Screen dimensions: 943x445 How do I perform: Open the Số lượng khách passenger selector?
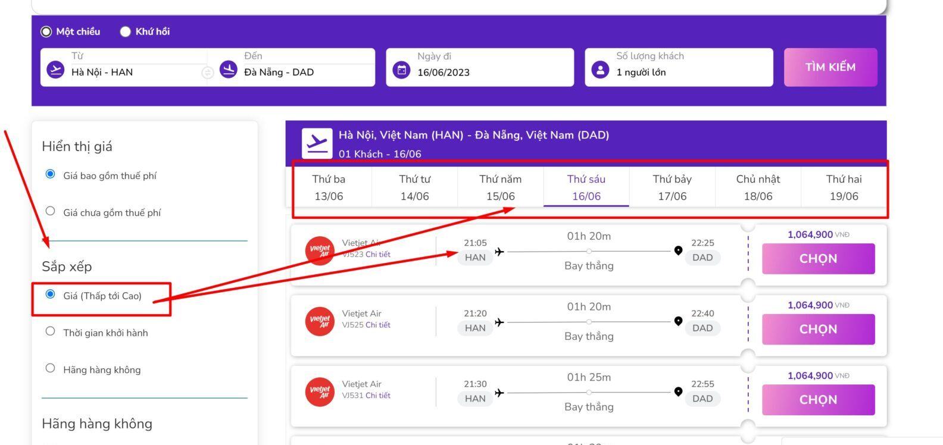tap(679, 67)
